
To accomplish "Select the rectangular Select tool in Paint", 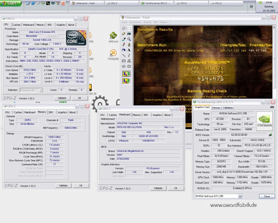I will tap(129, 28).
